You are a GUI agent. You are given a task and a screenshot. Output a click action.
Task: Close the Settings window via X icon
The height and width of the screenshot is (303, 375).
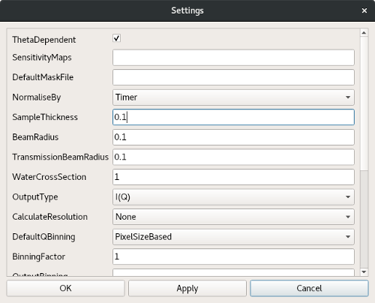(364, 10)
